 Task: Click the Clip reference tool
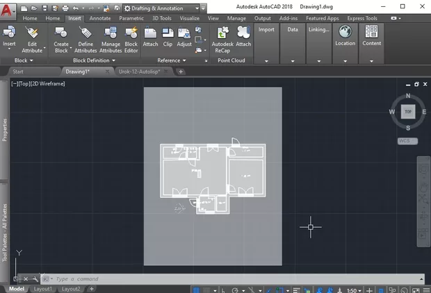click(168, 33)
